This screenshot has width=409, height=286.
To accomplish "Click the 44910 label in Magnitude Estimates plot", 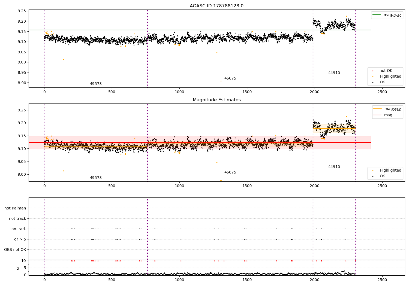I will [334, 167].
